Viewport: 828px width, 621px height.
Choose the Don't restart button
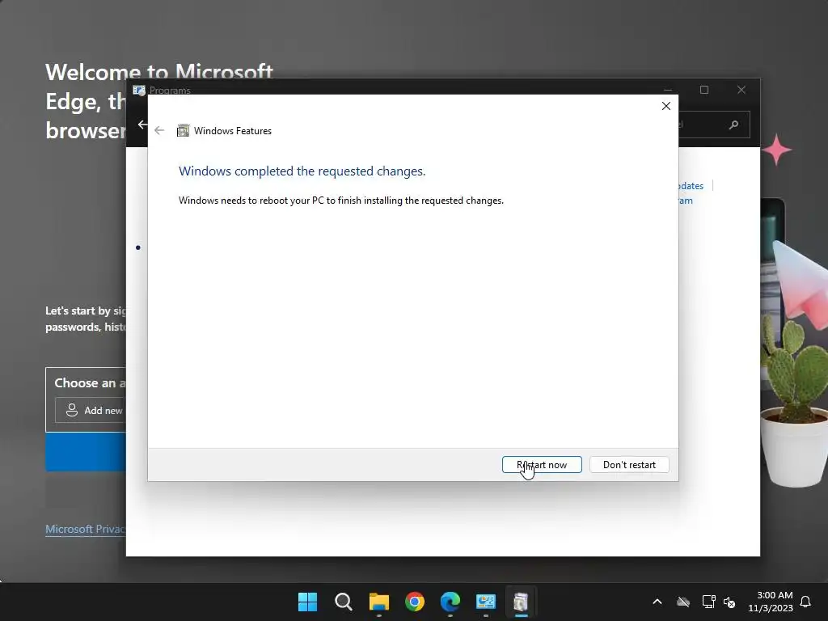(x=629, y=465)
